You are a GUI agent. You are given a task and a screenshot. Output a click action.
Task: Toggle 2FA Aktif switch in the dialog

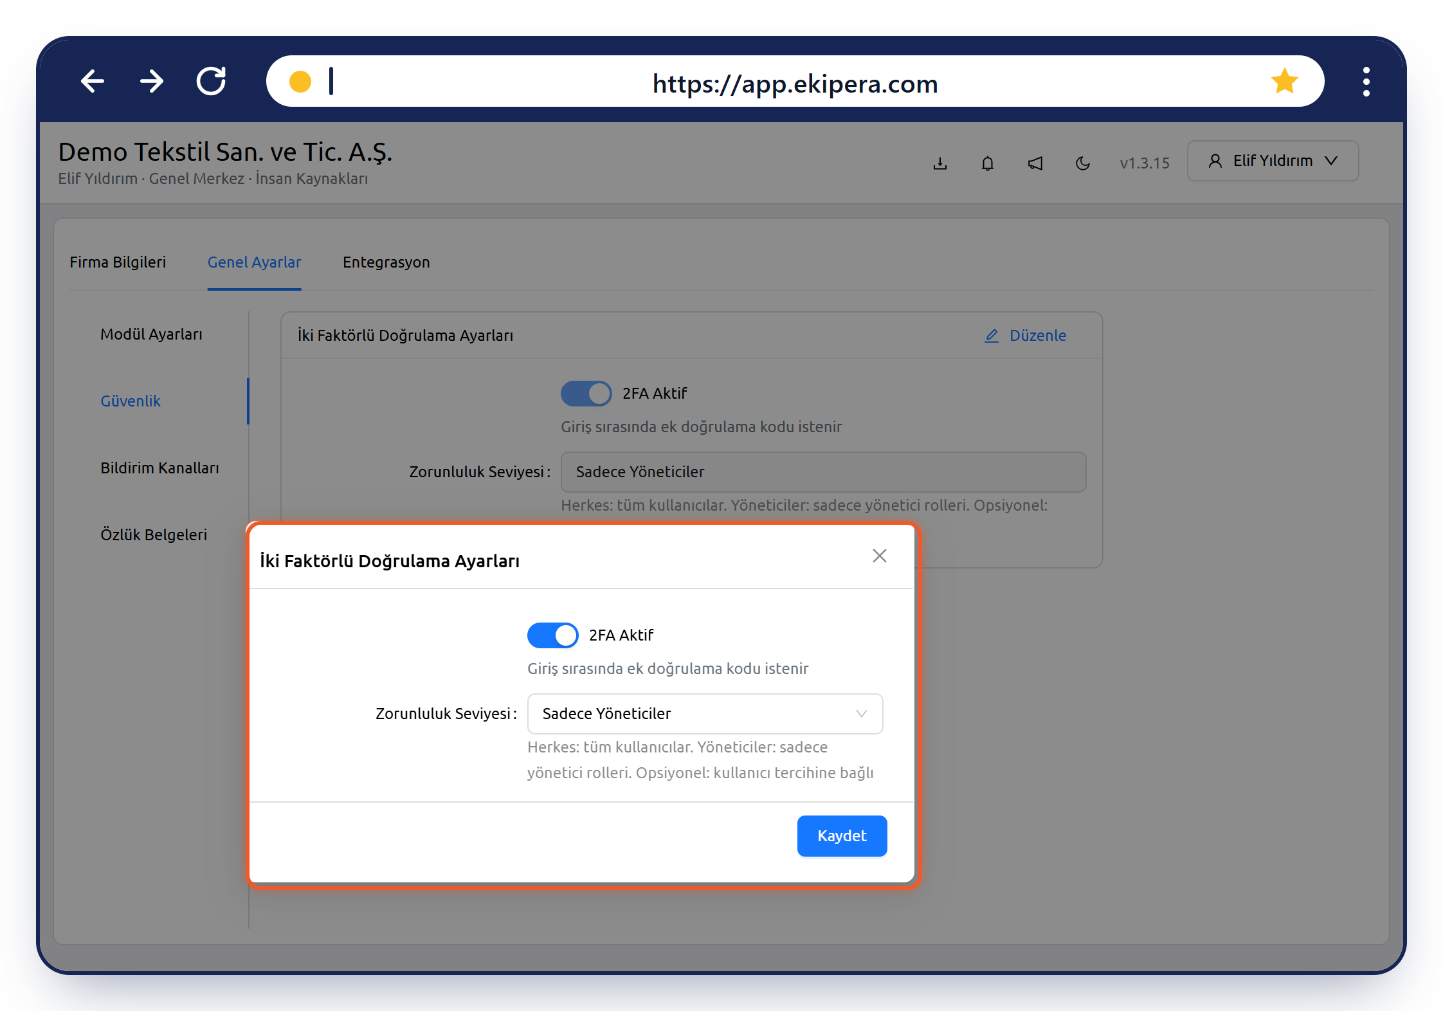pos(552,635)
